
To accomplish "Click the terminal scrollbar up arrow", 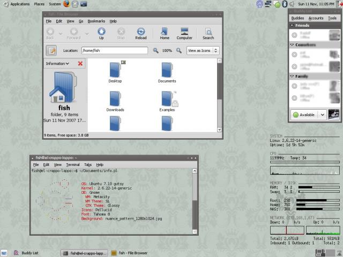I will coord(195,171).
